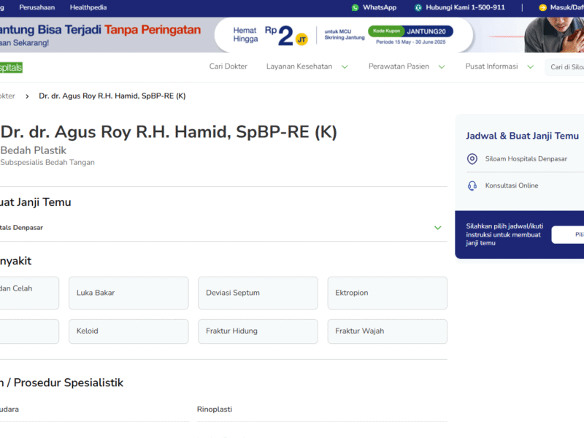Open Cari Dokter menu item
Viewport: 584px width, 438px height.
(228, 66)
